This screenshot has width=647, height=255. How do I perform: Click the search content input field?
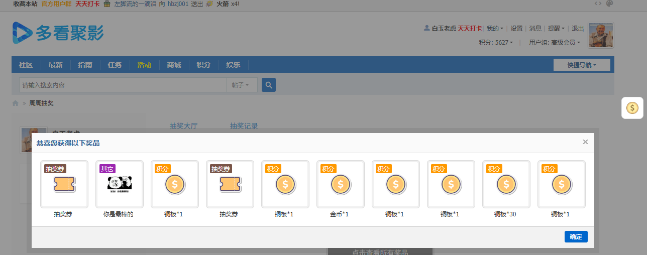(123, 85)
